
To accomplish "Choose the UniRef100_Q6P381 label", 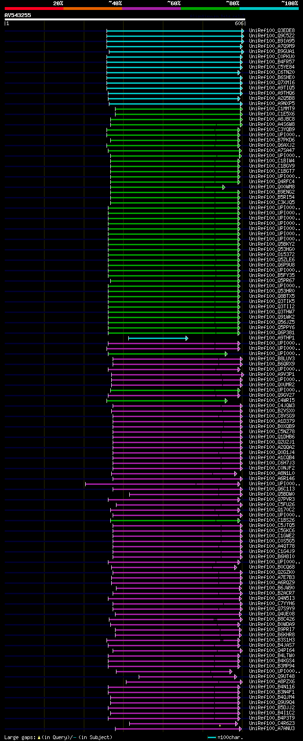I will pyautogui.click(x=272, y=332).
